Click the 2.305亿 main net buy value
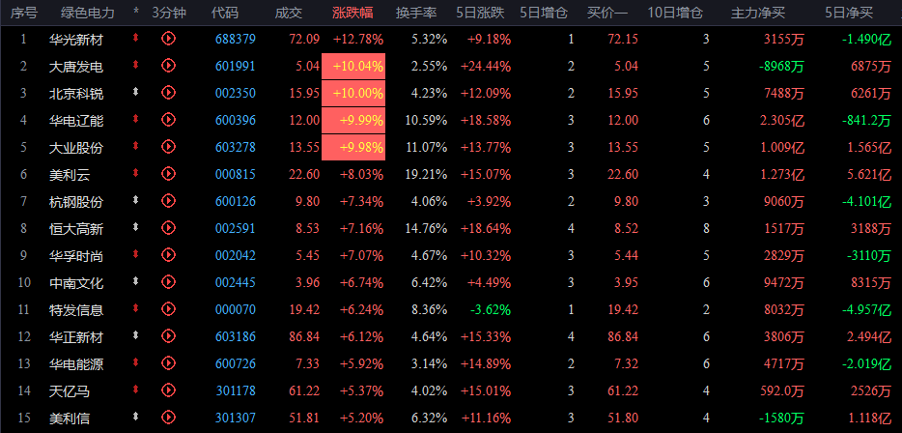Viewport: 902px width, 433px height. coord(783,120)
